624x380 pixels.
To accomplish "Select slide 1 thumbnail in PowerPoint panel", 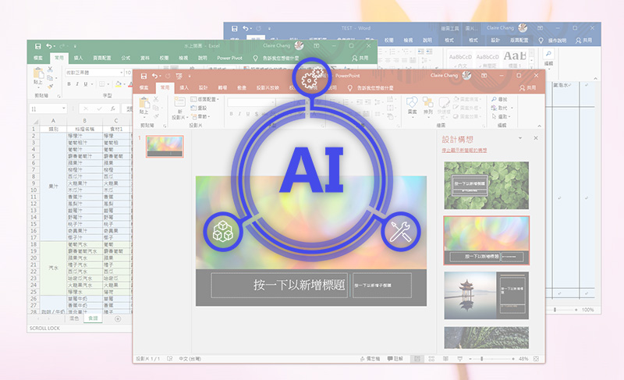I will [165, 147].
